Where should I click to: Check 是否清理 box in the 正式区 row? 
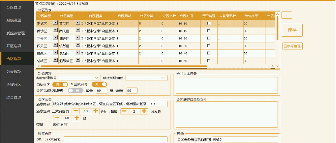coord(209,24)
